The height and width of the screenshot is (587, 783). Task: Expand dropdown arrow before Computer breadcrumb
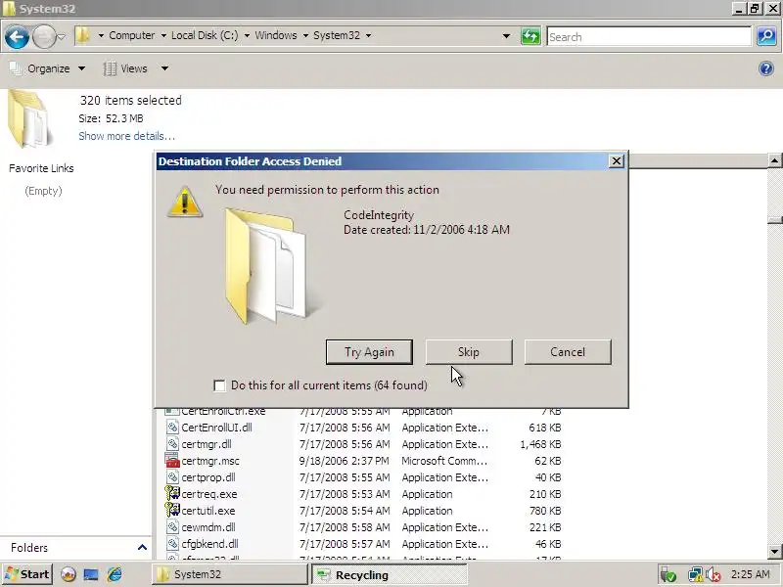click(x=101, y=35)
